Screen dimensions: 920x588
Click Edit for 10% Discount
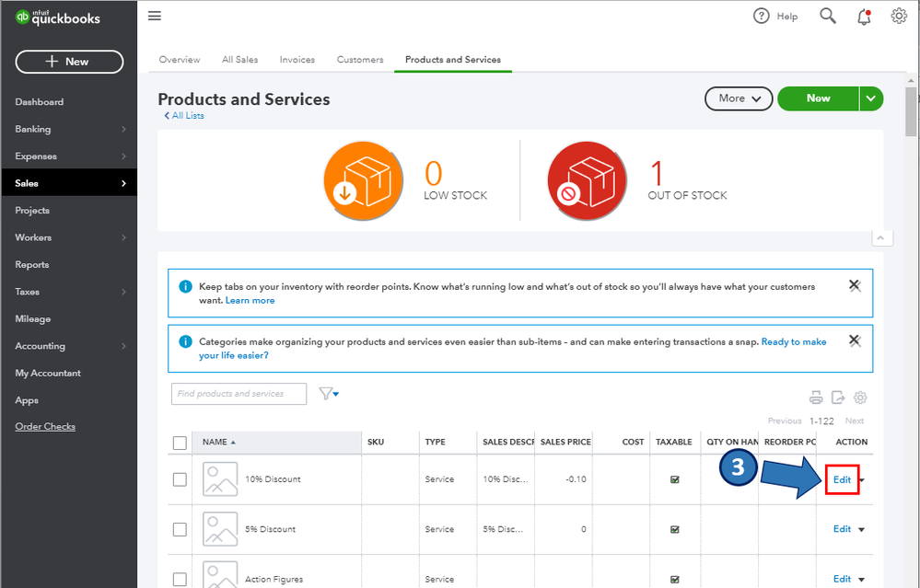[842, 479]
